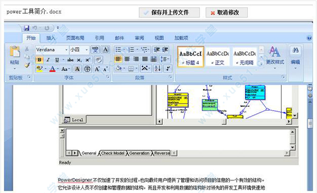Click the sort A-Z icon
Image resolution: width=317 pixels, height=193 pixels.
coord(157,69)
